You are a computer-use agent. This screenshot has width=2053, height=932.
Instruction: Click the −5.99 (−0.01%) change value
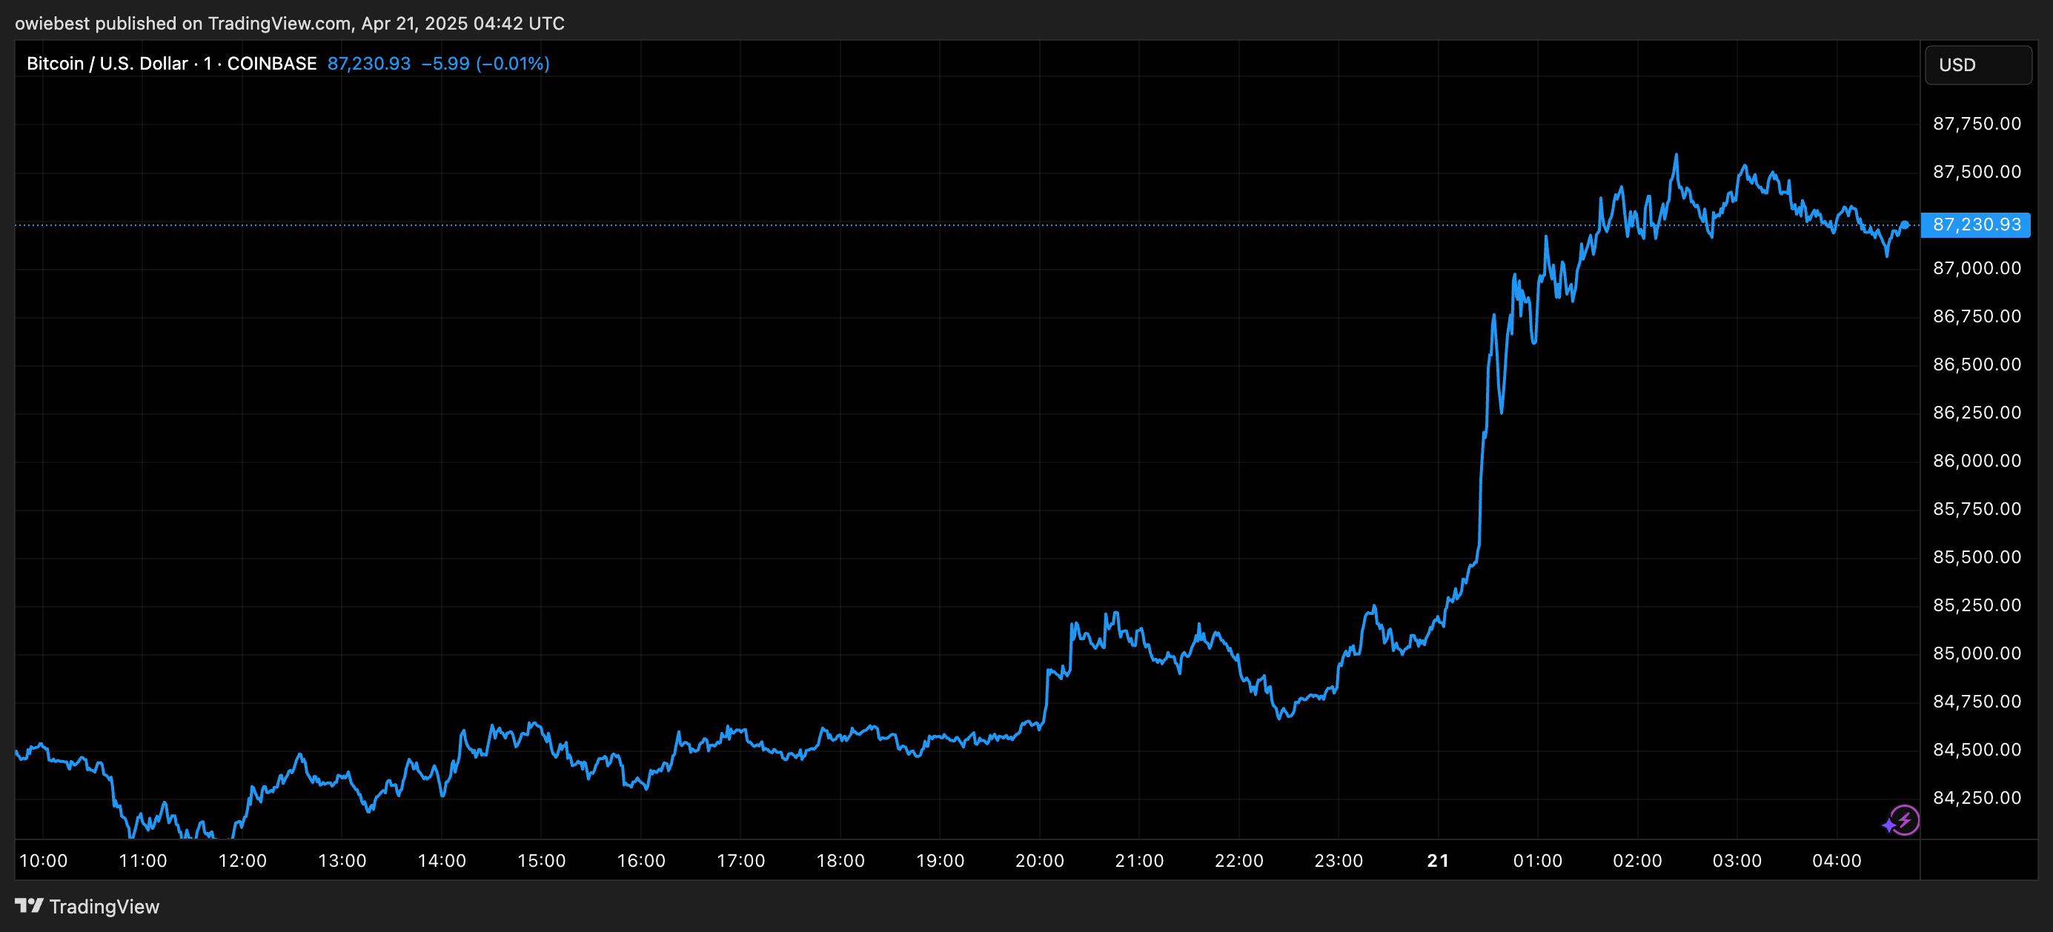485,64
